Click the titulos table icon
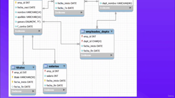 (13, 68)
